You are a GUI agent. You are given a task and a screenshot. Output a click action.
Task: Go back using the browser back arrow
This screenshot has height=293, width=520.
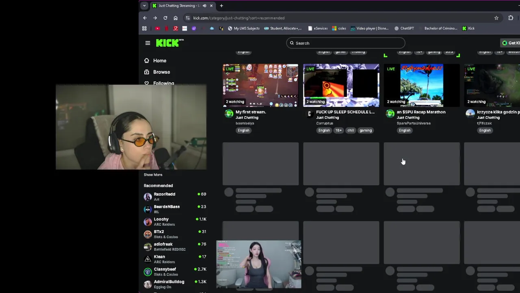tap(145, 18)
